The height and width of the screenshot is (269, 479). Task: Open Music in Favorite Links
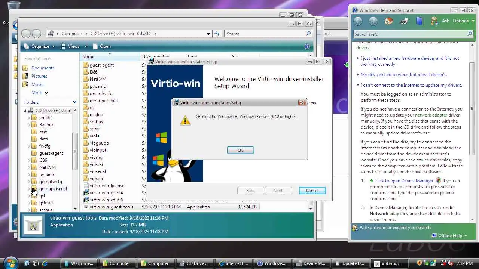click(x=37, y=84)
